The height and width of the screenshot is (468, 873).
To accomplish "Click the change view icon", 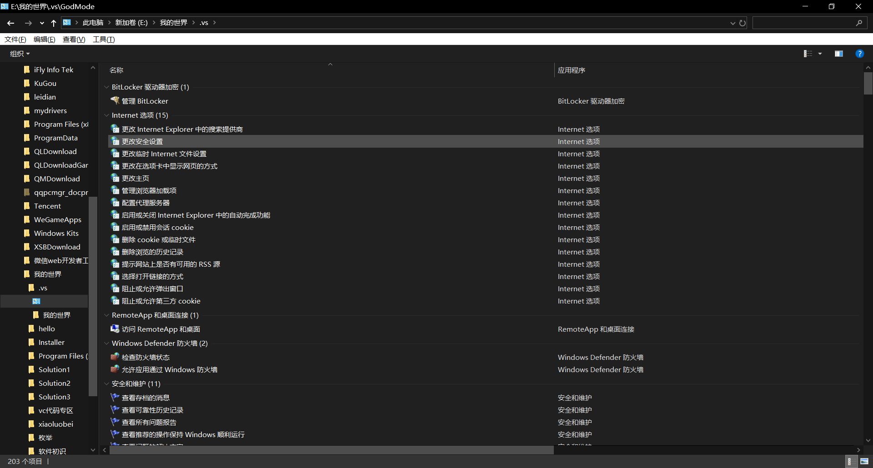I will click(x=808, y=54).
